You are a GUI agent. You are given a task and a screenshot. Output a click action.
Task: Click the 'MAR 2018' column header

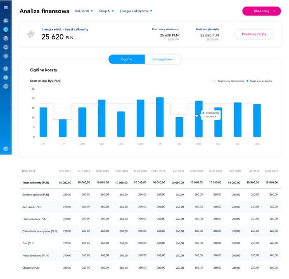pyautogui.click(x=102, y=171)
